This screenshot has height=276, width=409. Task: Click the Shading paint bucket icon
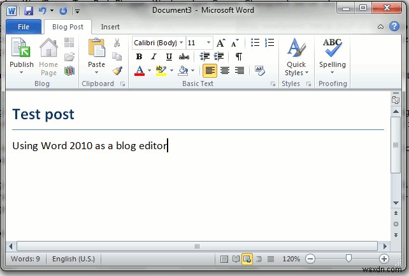tap(183, 71)
